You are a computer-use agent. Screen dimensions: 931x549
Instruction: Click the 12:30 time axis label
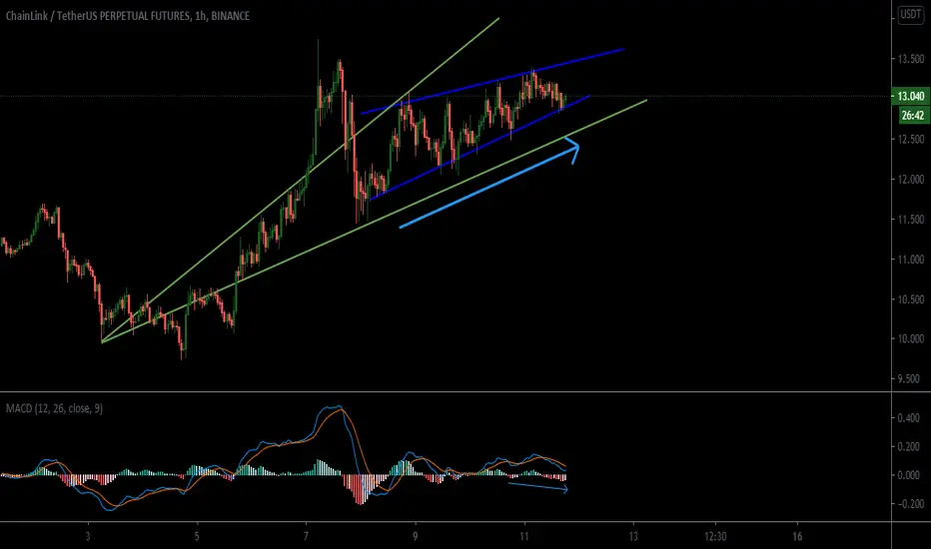(x=715, y=537)
